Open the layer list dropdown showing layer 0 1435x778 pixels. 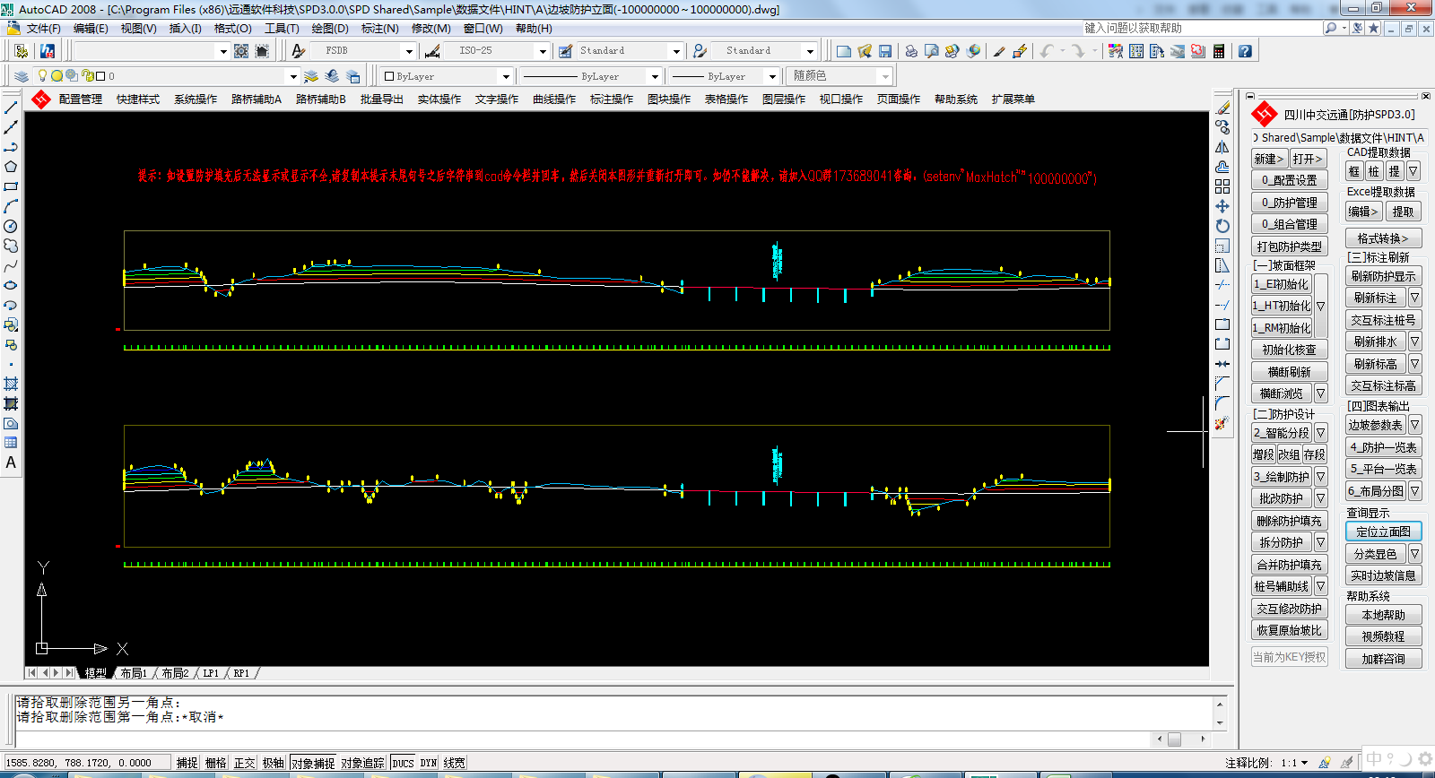pos(292,76)
